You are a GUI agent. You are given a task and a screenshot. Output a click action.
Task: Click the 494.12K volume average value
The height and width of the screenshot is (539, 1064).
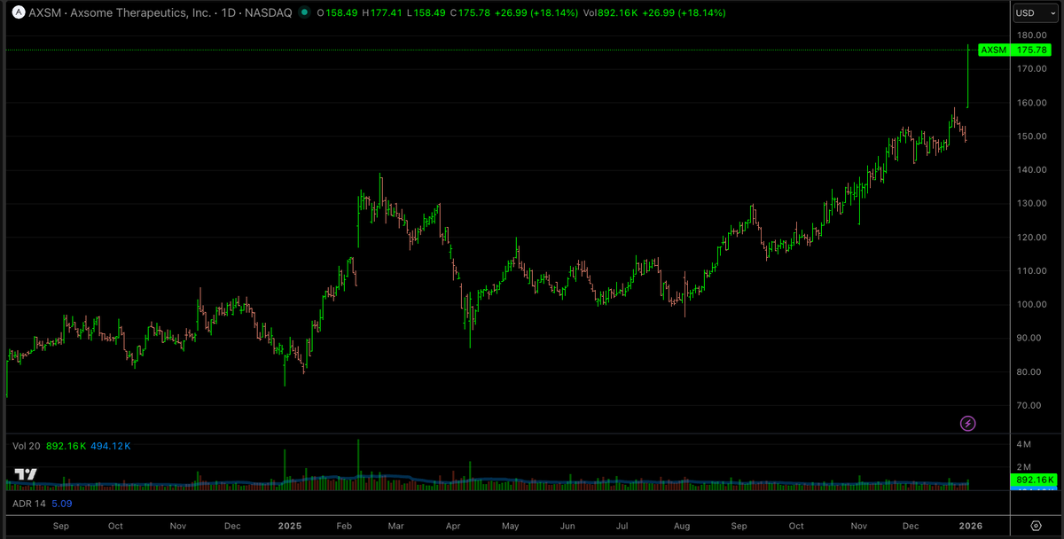[109, 446]
